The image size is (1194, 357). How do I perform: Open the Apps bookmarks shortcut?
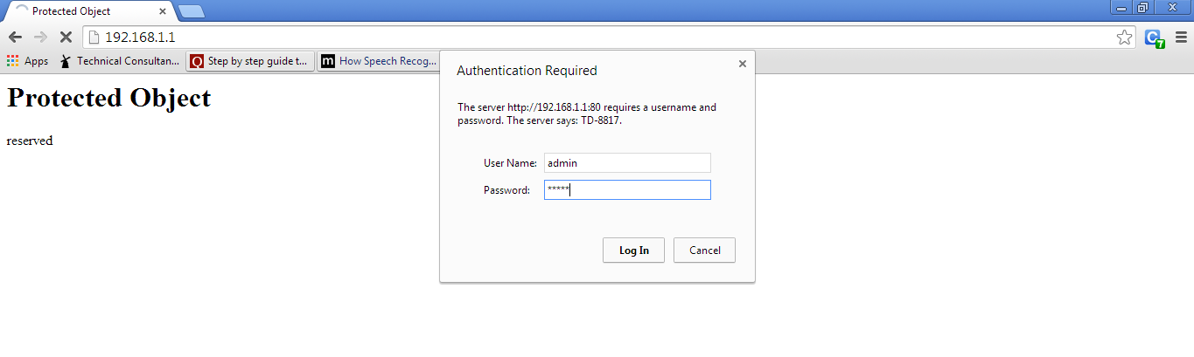pyautogui.click(x=27, y=61)
